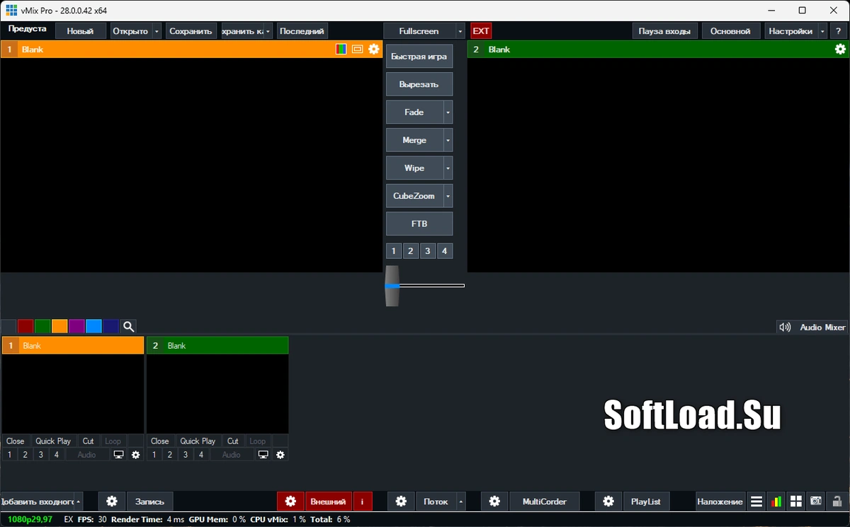Click Quick Play on input 2 tile

coord(198,441)
